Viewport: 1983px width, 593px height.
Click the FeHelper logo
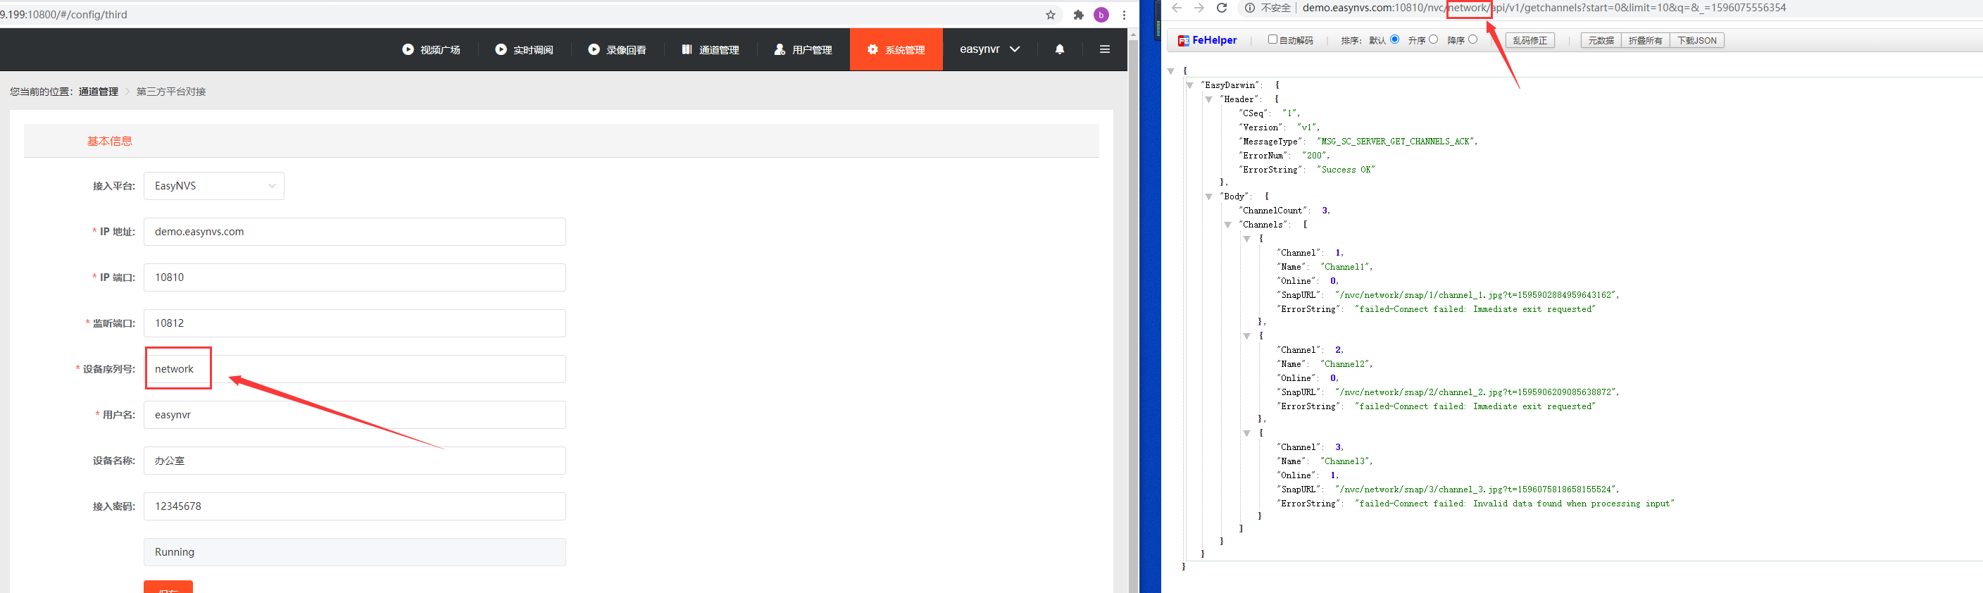(1208, 40)
